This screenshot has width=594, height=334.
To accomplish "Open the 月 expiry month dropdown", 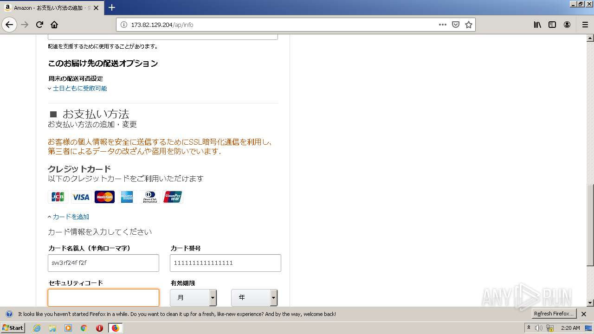I will [x=193, y=298].
